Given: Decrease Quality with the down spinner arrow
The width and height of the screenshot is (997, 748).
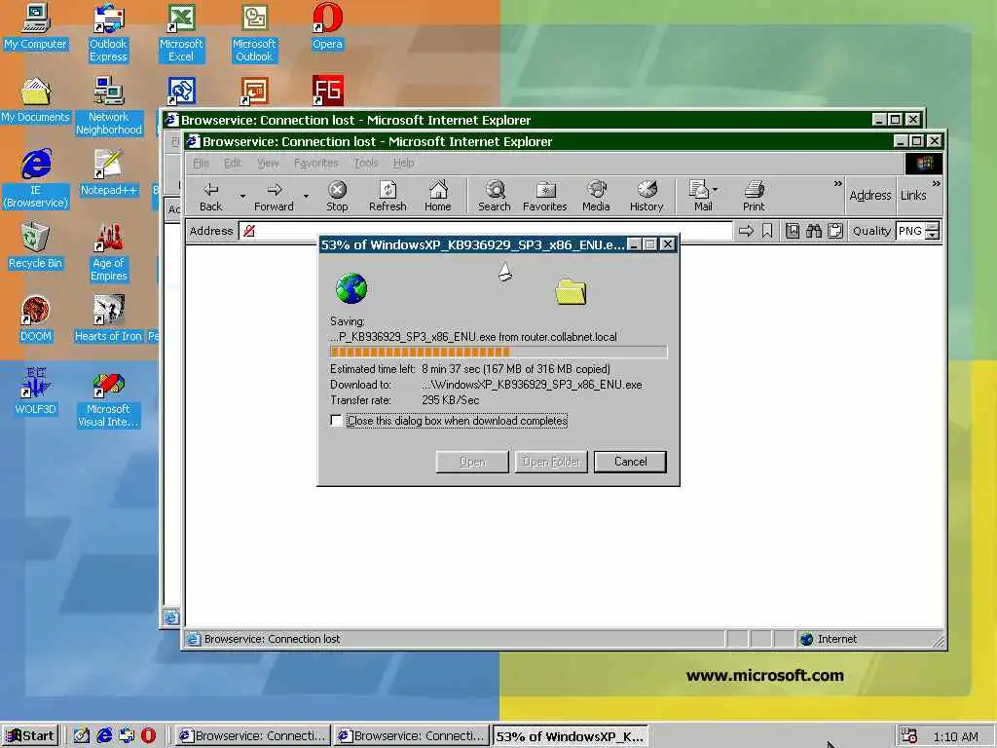Looking at the screenshot, I should [x=932, y=236].
